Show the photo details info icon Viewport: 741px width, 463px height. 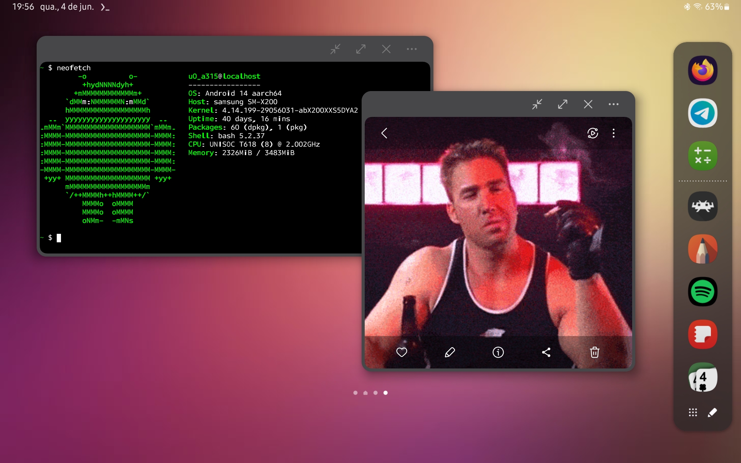[498, 352]
